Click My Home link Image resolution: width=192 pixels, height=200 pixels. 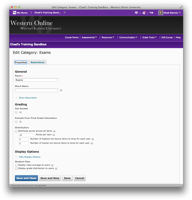point(22,13)
